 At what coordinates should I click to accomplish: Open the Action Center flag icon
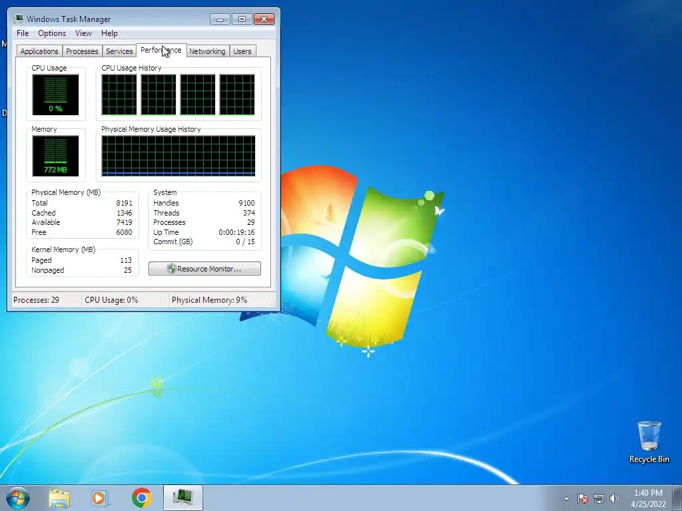click(x=583, y=498)
